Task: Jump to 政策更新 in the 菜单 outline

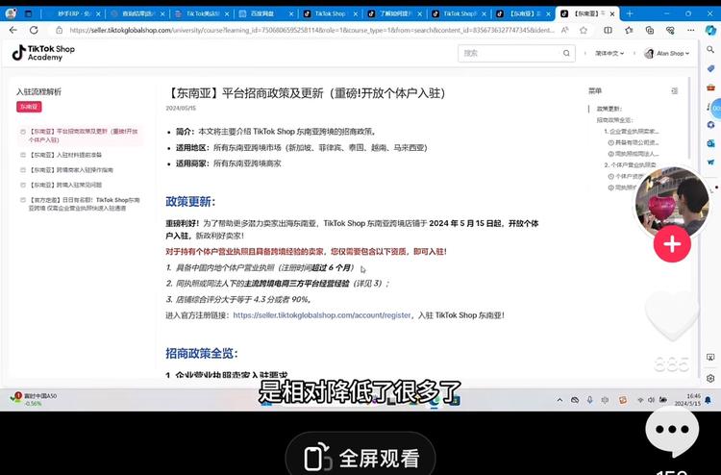Action: pyautogui.click(x=609, y=109)
